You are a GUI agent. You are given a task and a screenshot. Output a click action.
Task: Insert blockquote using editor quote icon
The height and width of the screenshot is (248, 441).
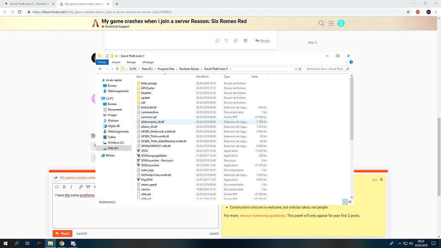pos(88,187)
